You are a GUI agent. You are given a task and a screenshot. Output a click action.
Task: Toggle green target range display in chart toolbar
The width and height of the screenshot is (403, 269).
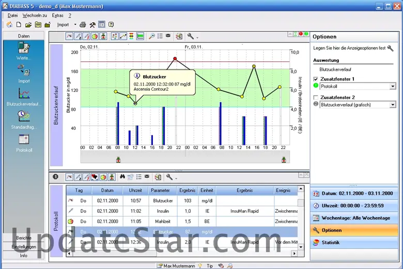141,36
